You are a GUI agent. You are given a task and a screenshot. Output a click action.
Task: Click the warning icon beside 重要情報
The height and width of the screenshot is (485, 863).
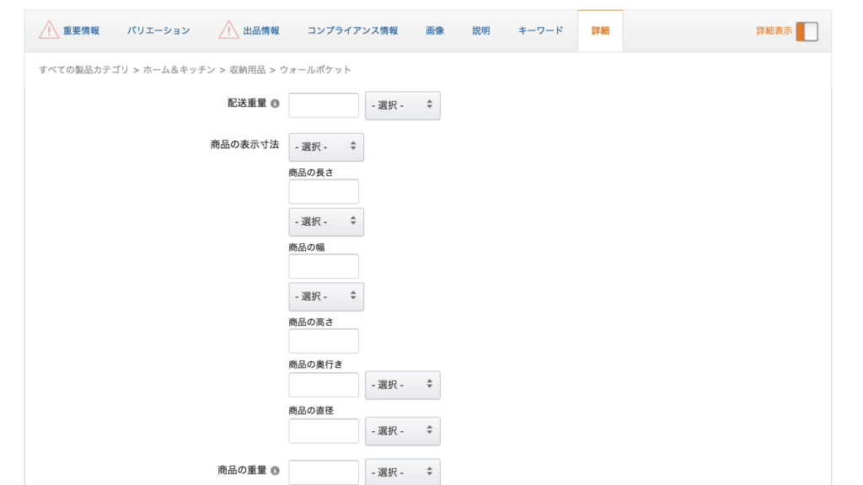click(x=49, y=30)
